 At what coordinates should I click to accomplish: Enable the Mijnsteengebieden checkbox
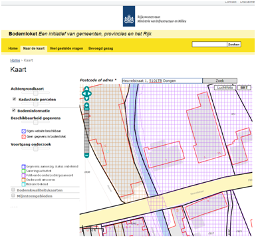13,195
